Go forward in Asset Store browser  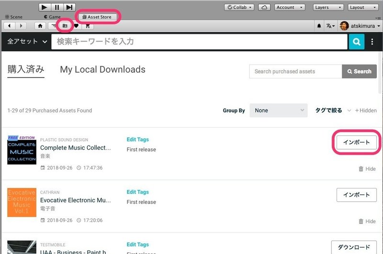pos(21,26)
